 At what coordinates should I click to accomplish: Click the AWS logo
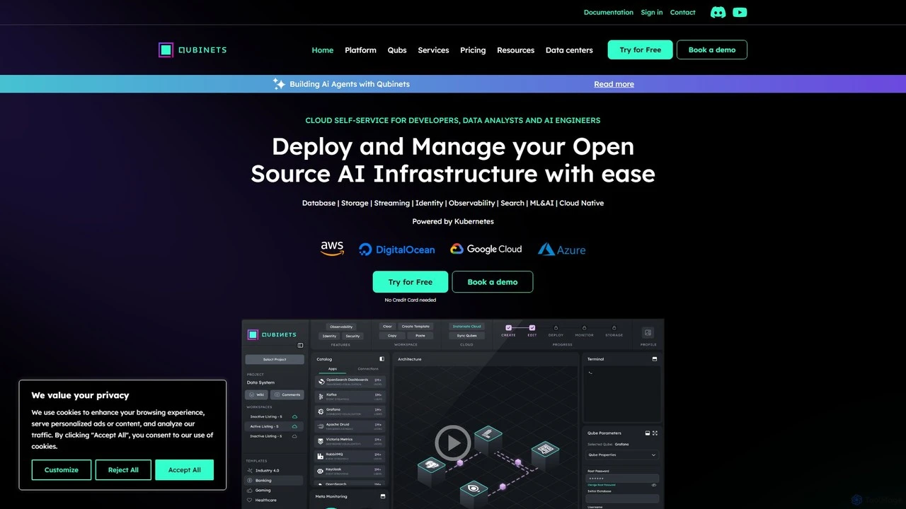point(332,249)
